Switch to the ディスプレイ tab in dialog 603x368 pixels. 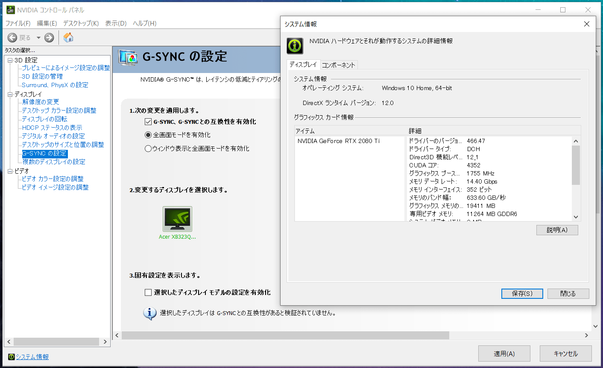pos(303,64)
